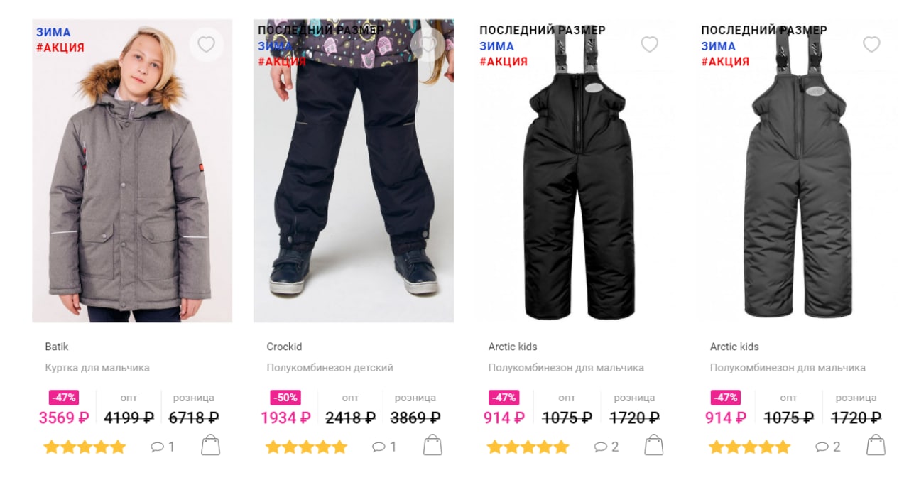Toggle favorite heart on Crockid overalls
909x480 pixels.
pyautogui.click(x=428, y=45)
